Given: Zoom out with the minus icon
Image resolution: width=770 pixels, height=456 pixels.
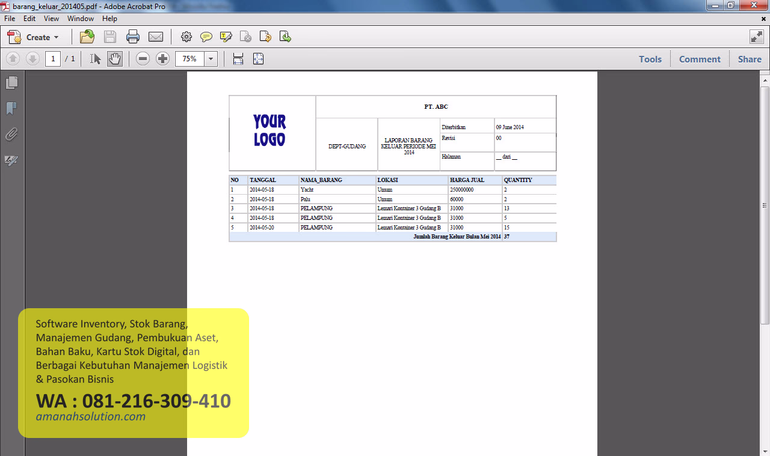Looking at the screenshot, I should click(x=143, y=59).
